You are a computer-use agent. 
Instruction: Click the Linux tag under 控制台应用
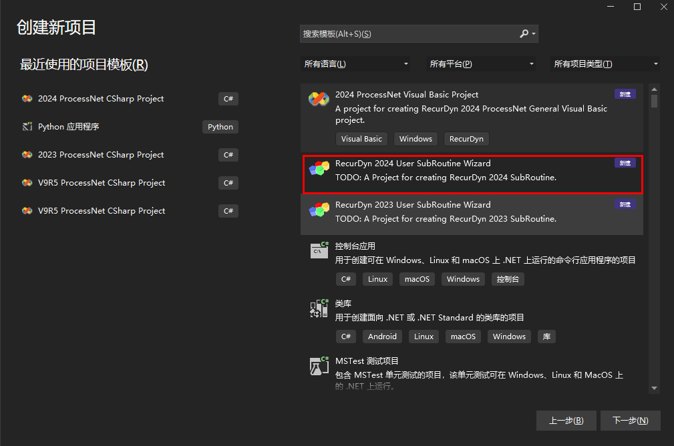click(x=377, y=279)
